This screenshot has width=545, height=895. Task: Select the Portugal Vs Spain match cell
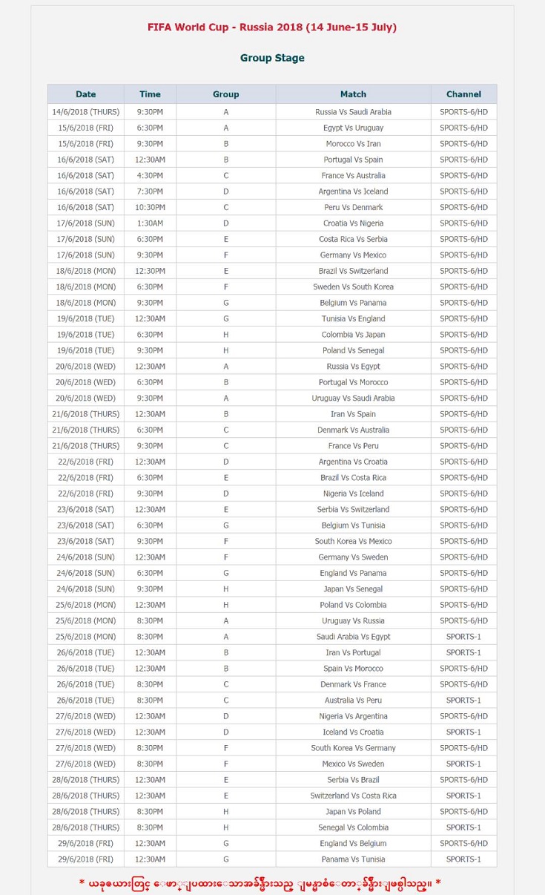353,160
